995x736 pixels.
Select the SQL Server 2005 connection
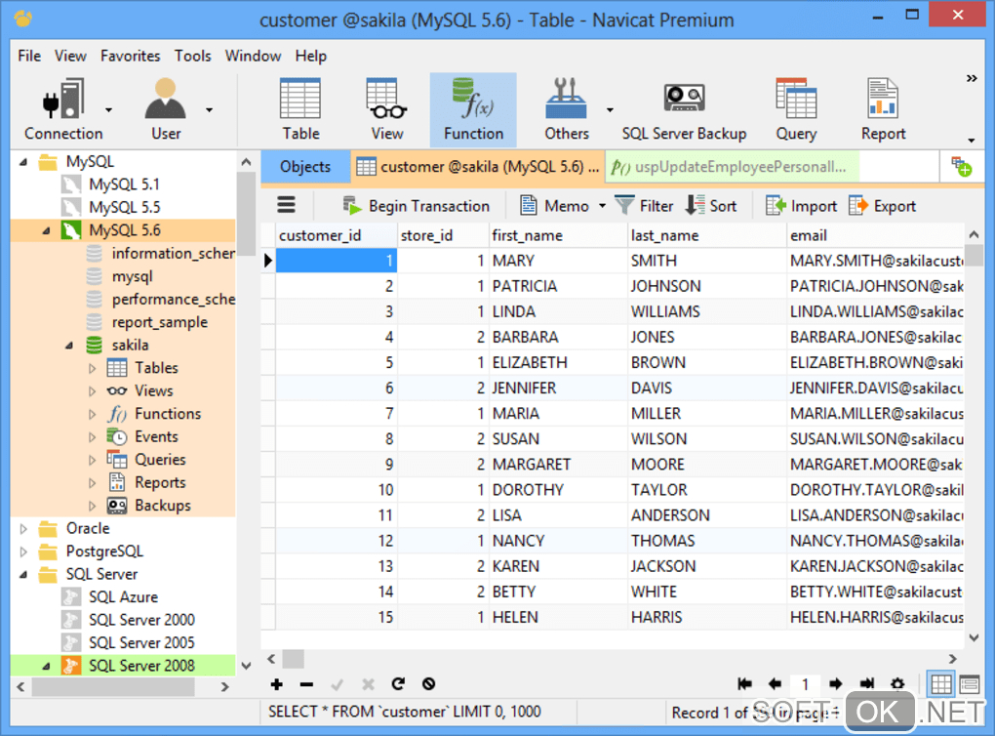(x=128, y=642)
